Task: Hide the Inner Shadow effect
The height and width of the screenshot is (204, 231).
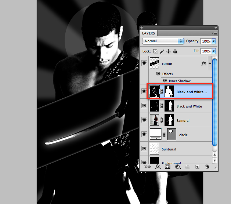Action: point(165,80)
